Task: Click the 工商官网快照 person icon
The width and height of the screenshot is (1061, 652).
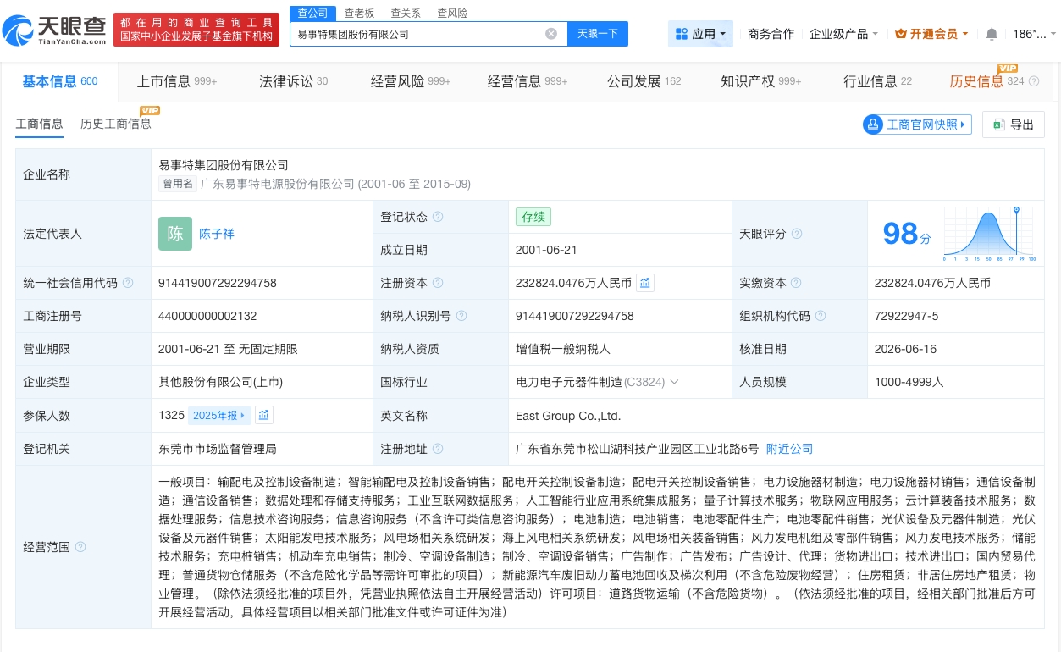Action: (873, 124)
